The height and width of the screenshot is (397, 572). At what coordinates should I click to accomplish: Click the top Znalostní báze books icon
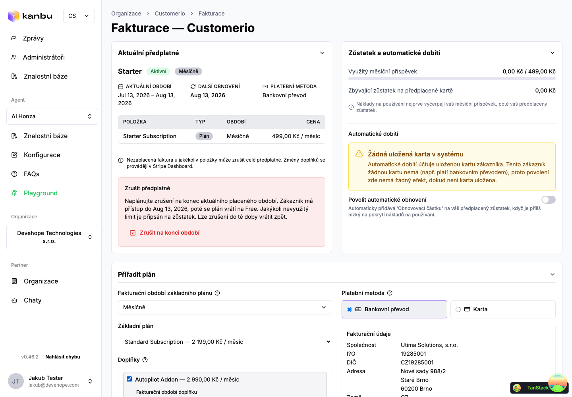14,76
